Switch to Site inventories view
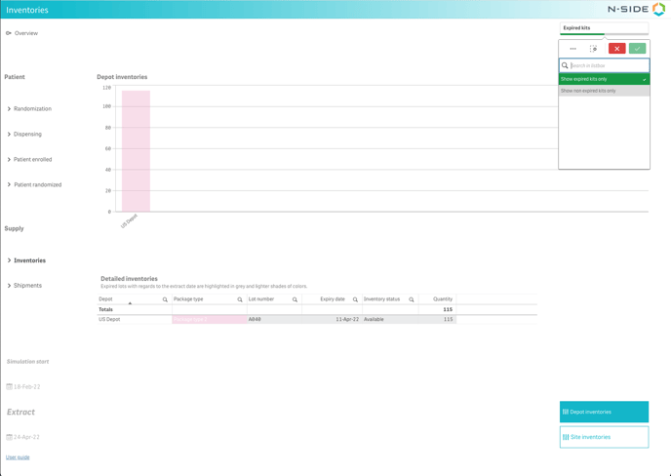This screenshot has width=671, height=476. point(604,437)
